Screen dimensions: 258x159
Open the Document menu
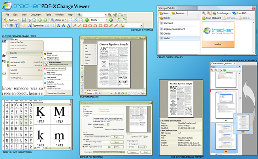click(36, 15)
